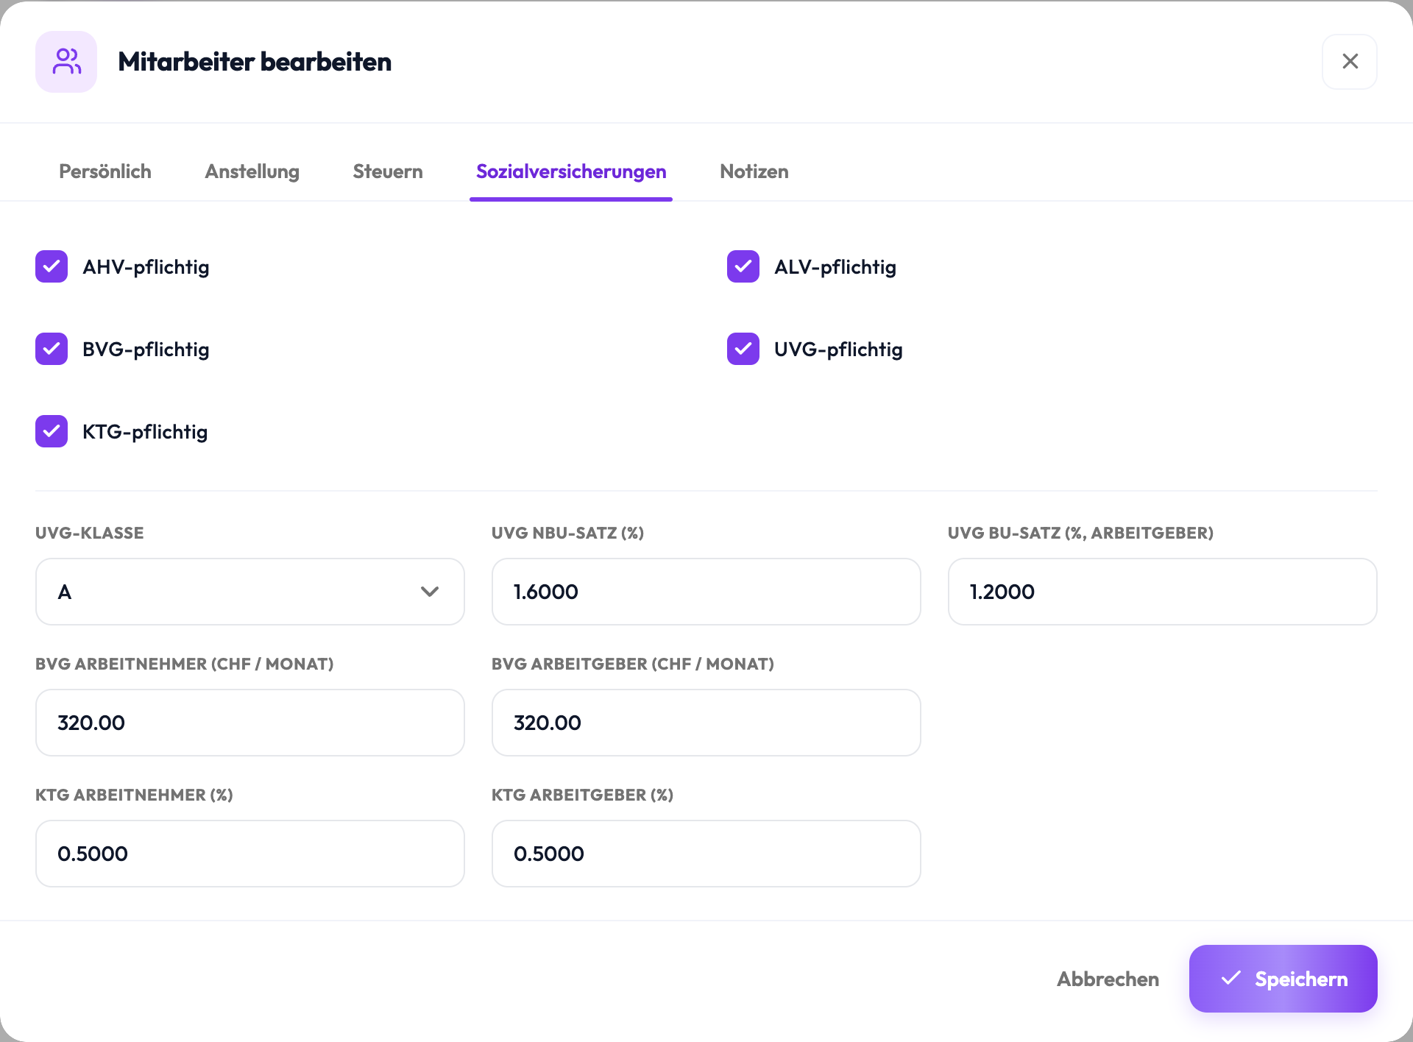Screen dimensions: 1413x1042
Task: Click the UVG-KLASSE field label
Action: (x=90, y=533)
